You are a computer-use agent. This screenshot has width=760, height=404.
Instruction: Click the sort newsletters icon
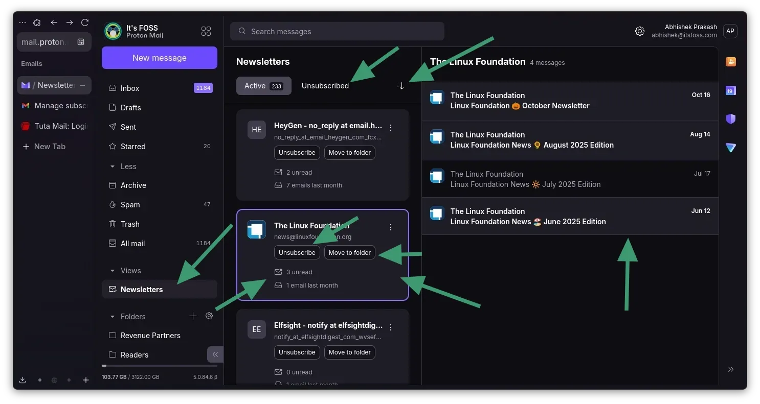[400, 86]
